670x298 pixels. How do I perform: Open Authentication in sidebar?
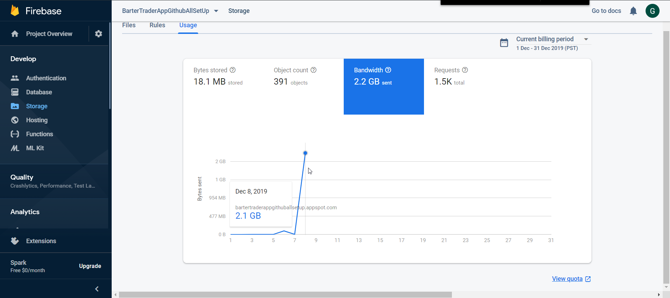[46, 78]
